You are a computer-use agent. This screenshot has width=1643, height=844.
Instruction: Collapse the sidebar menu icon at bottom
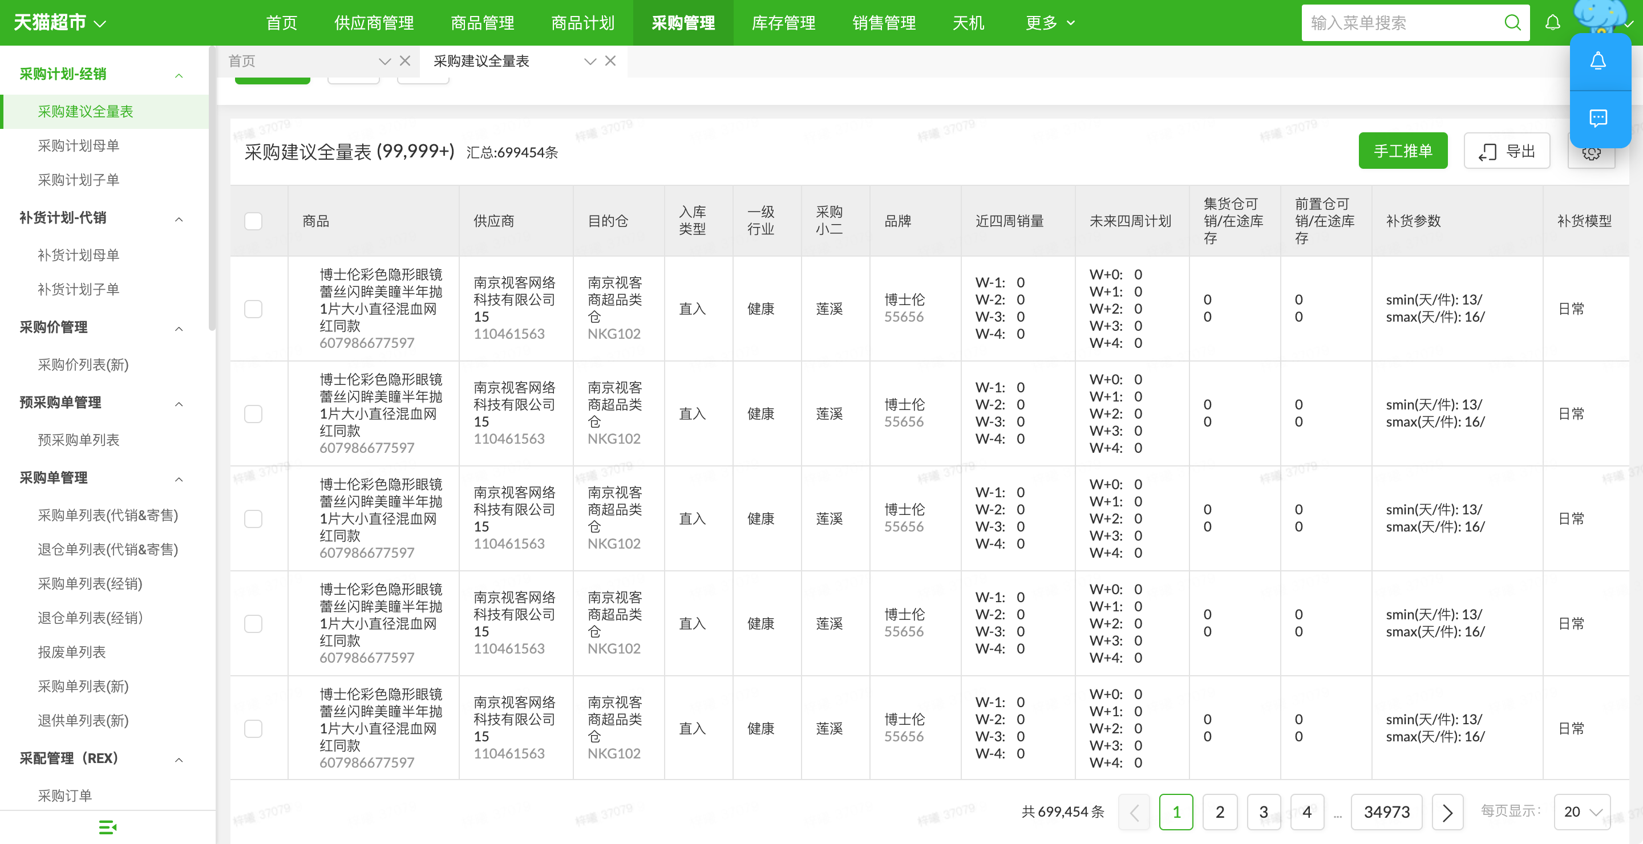click(x=107, y=827)
